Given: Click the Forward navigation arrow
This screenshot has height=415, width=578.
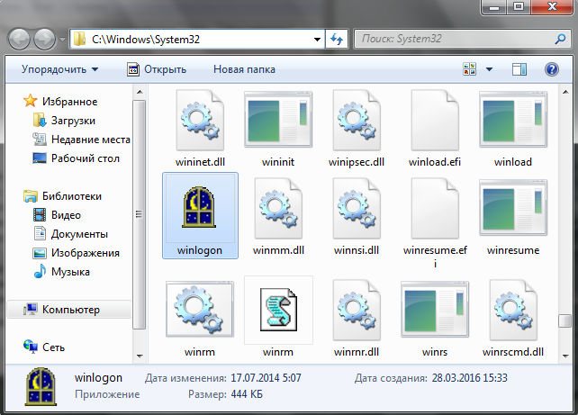Looking at the screenshot, I should point(45,39).
